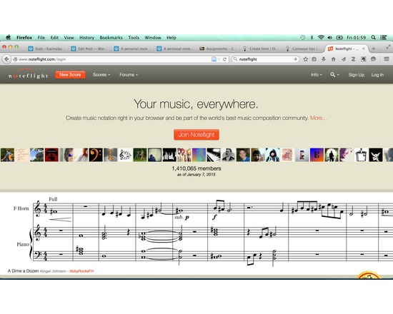
Task: Open the Help menu
Action: [171, 38]
